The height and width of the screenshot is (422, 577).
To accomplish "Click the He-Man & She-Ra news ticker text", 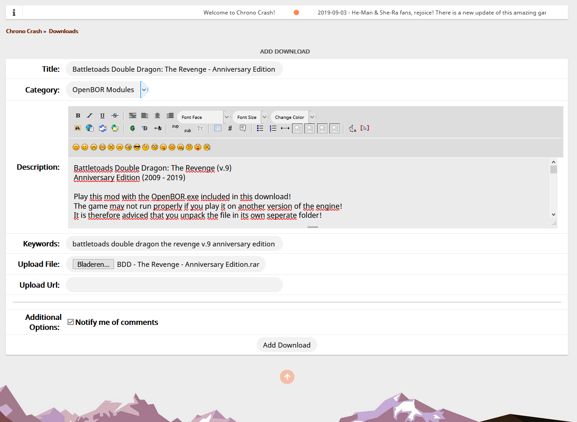I will click(x=432, y=13).
